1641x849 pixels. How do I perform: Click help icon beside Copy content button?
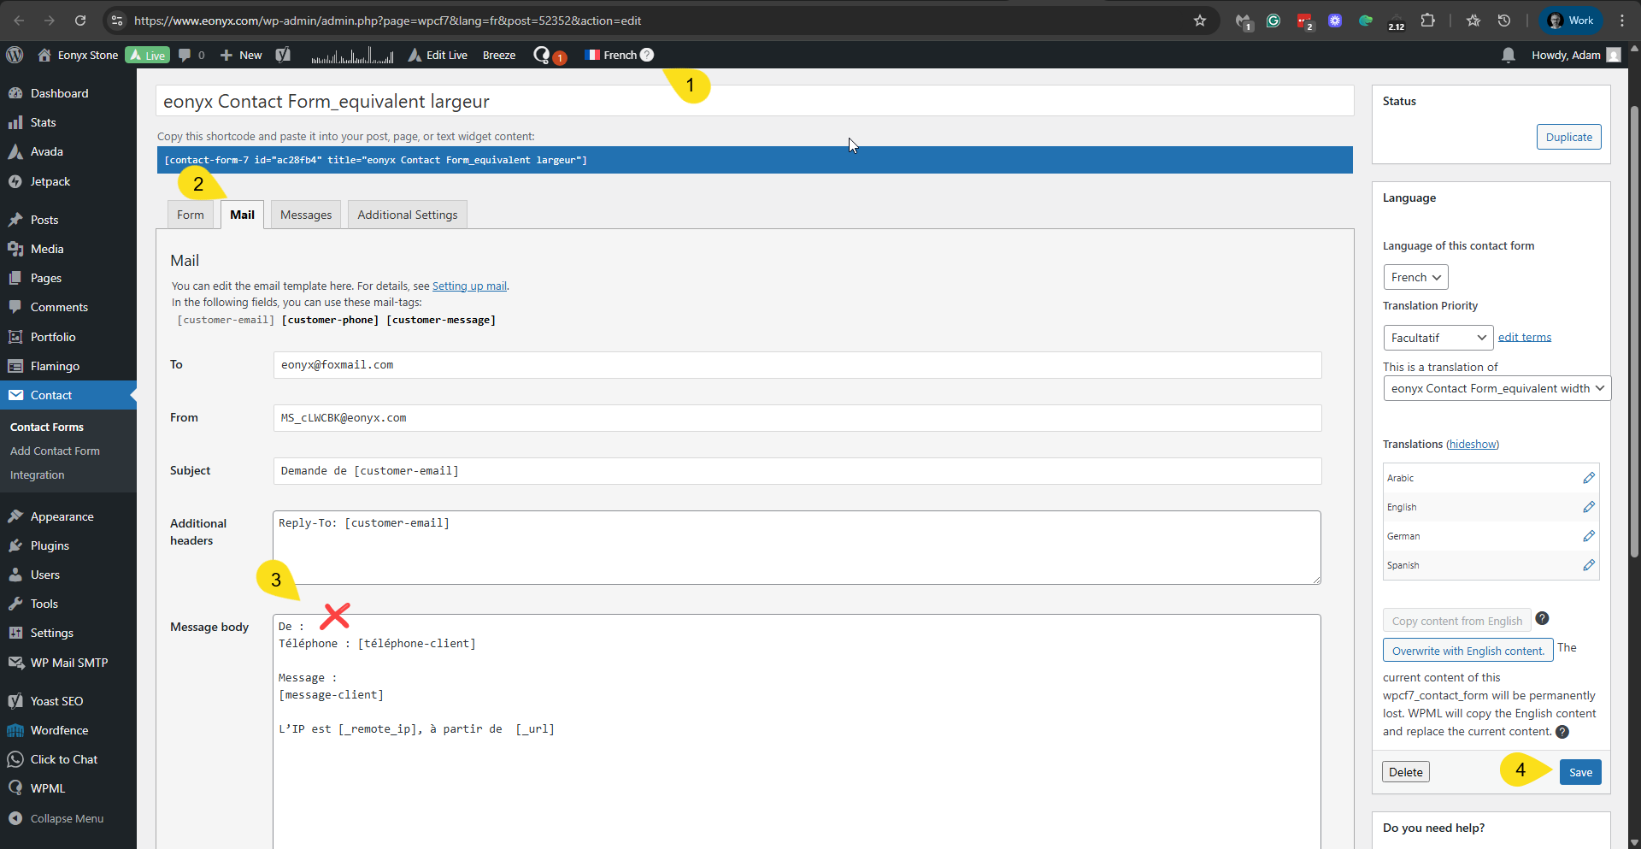click(x=1542, y=618)
